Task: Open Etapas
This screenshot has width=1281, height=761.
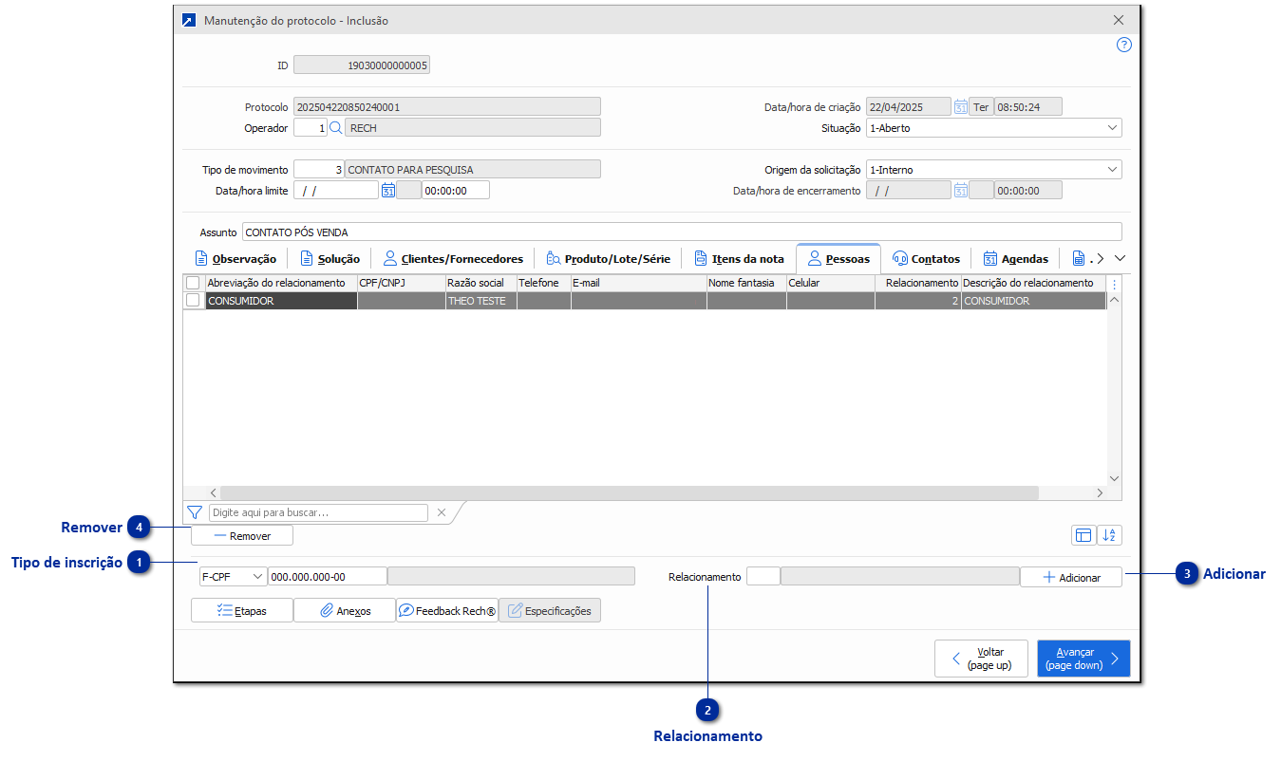Action: pos(242,611)
